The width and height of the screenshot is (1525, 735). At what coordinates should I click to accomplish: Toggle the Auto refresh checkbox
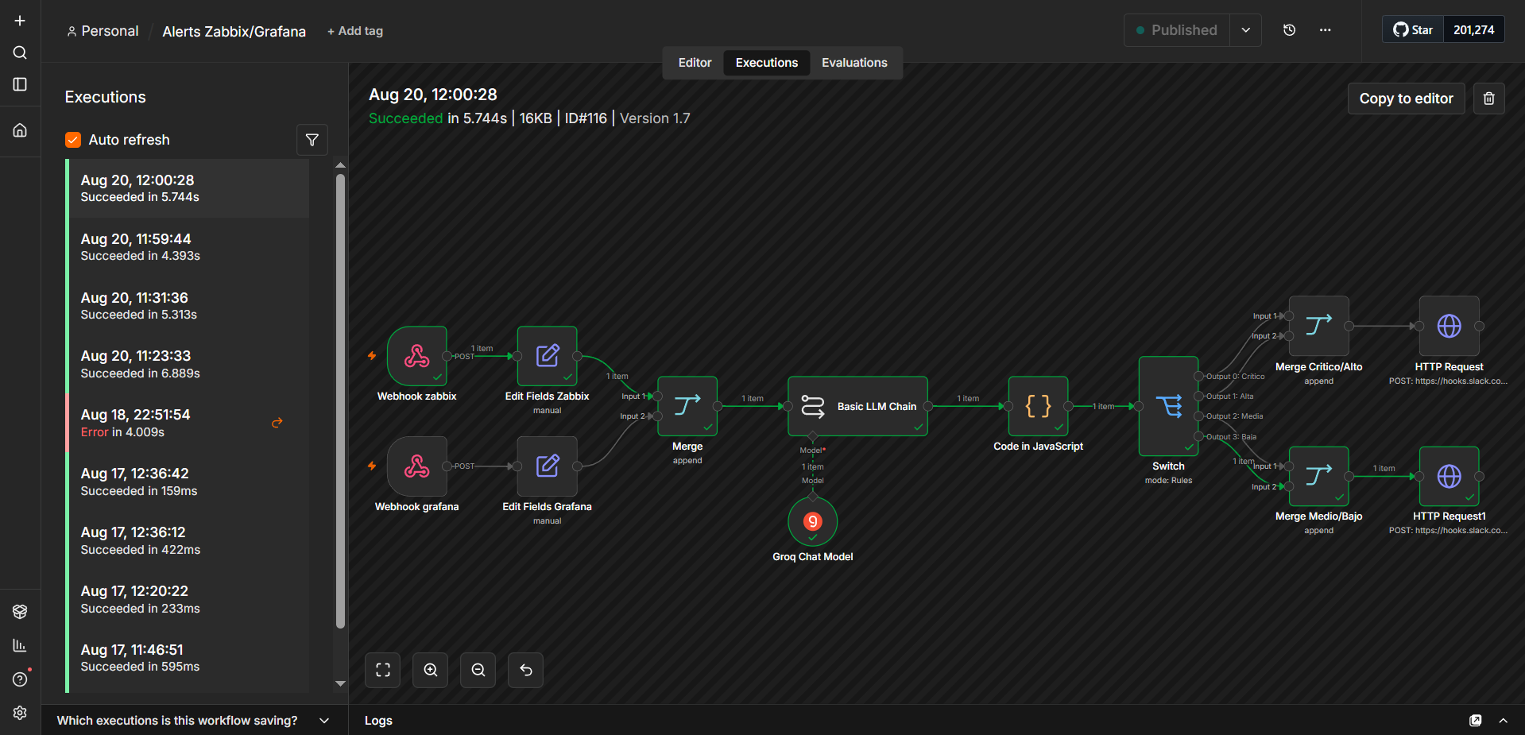tap(73, 140)
